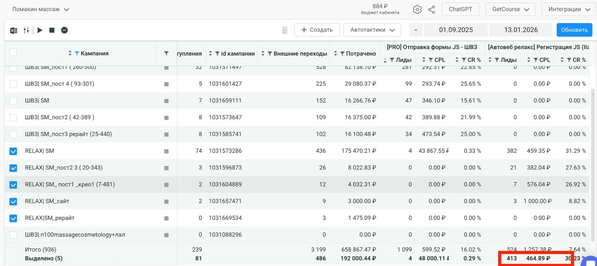Click the ChatGPT button

pyautogui.click(x=460, y=9)
